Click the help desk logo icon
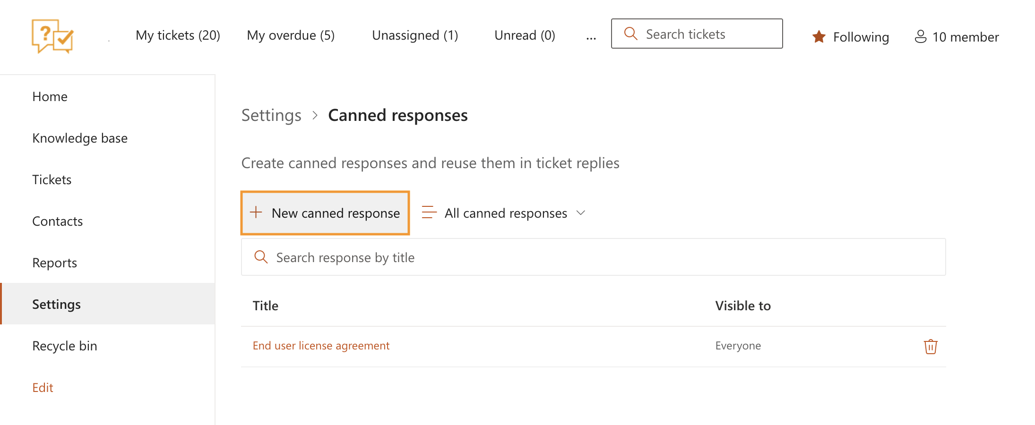The height and width of the screenshot is (425, 1035). click(x=52, y=36)
